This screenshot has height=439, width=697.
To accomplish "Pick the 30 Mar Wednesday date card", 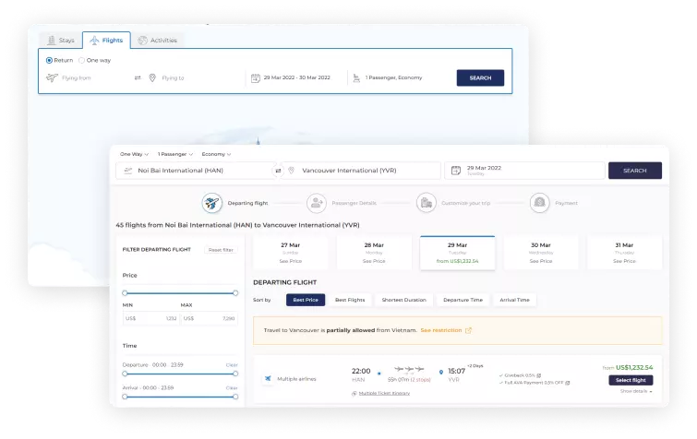I will (541, 252).
